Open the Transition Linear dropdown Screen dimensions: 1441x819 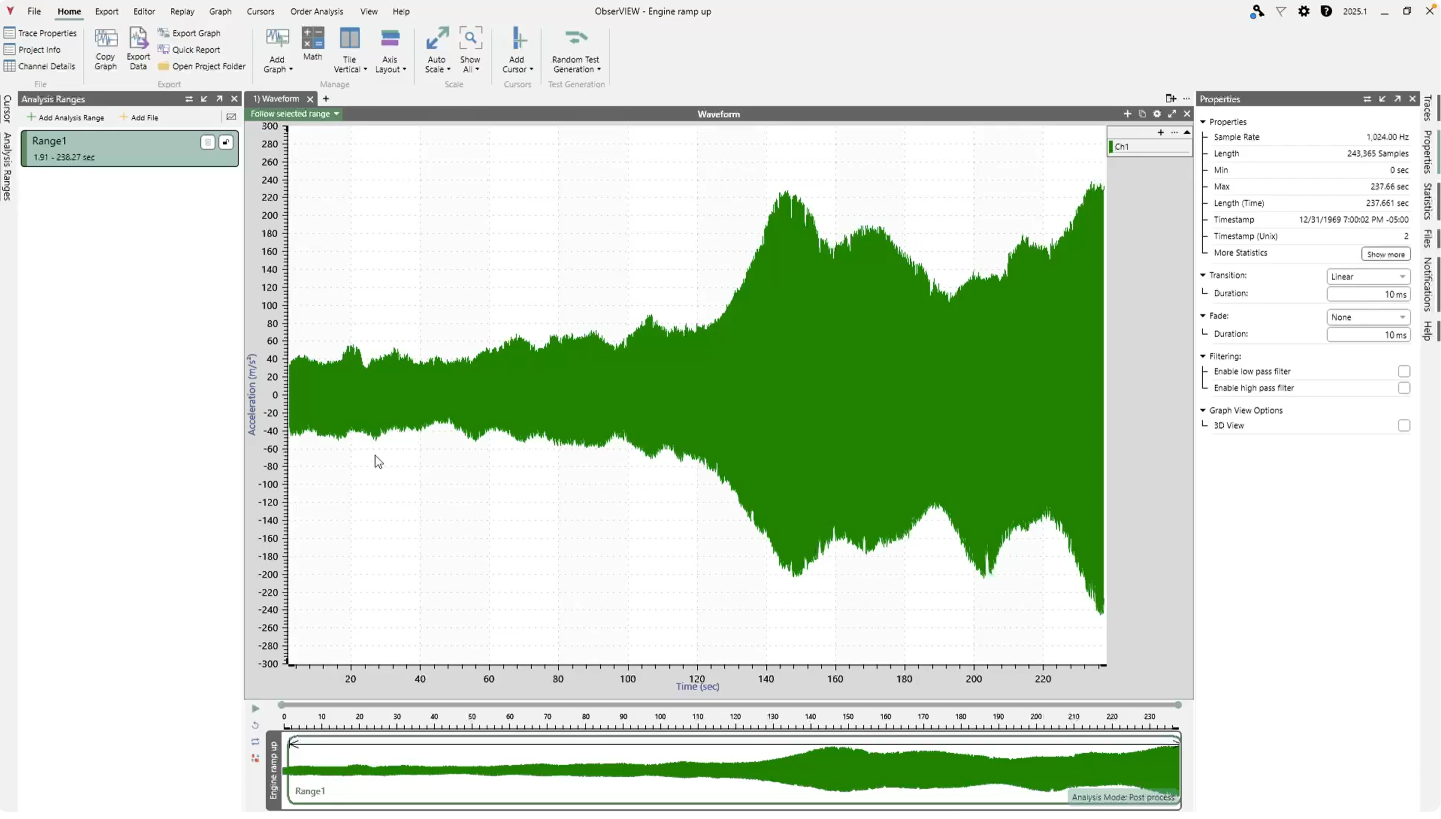tap(1368, 277)
